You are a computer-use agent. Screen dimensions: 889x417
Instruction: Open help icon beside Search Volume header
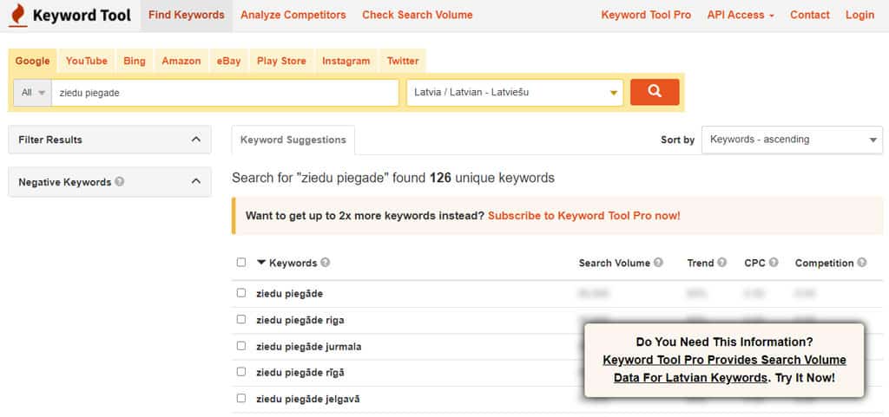tap(658, 263)
